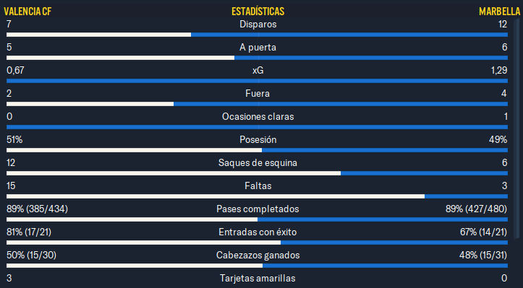This screenshot has width=523, height=288.
Task: Click the Disparos stat label
Action: coord(258,25)
